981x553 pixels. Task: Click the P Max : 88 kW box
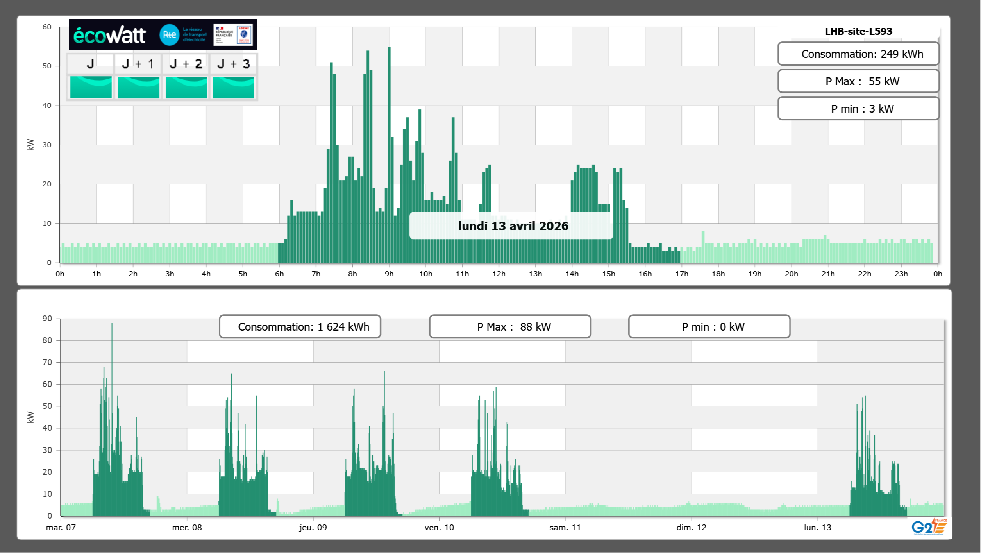click(x=510, y=327)
